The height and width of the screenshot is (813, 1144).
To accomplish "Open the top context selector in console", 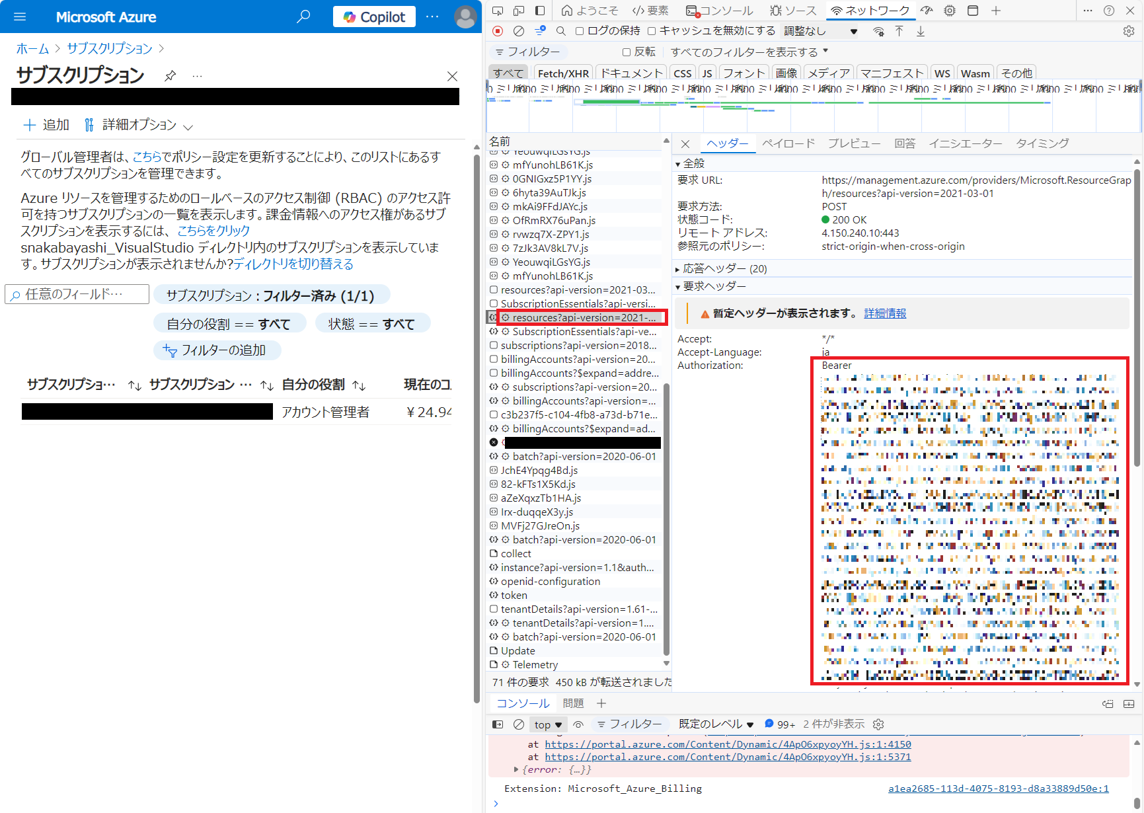I will 548,725.
